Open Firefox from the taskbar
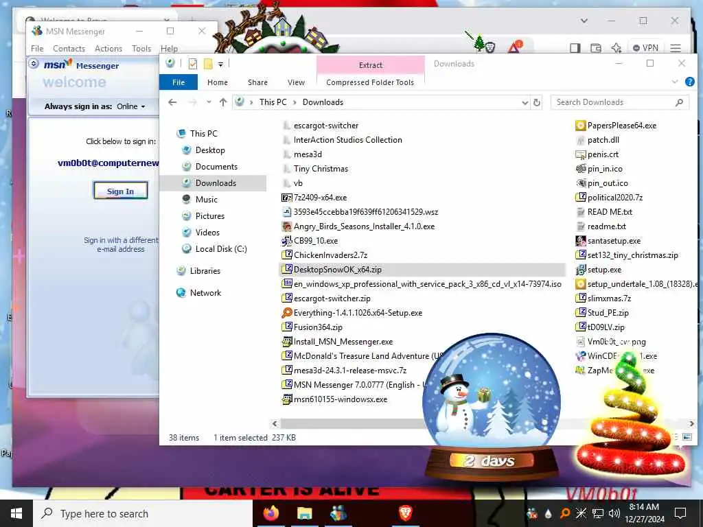 pyautogui.click(x=270, y=513)
